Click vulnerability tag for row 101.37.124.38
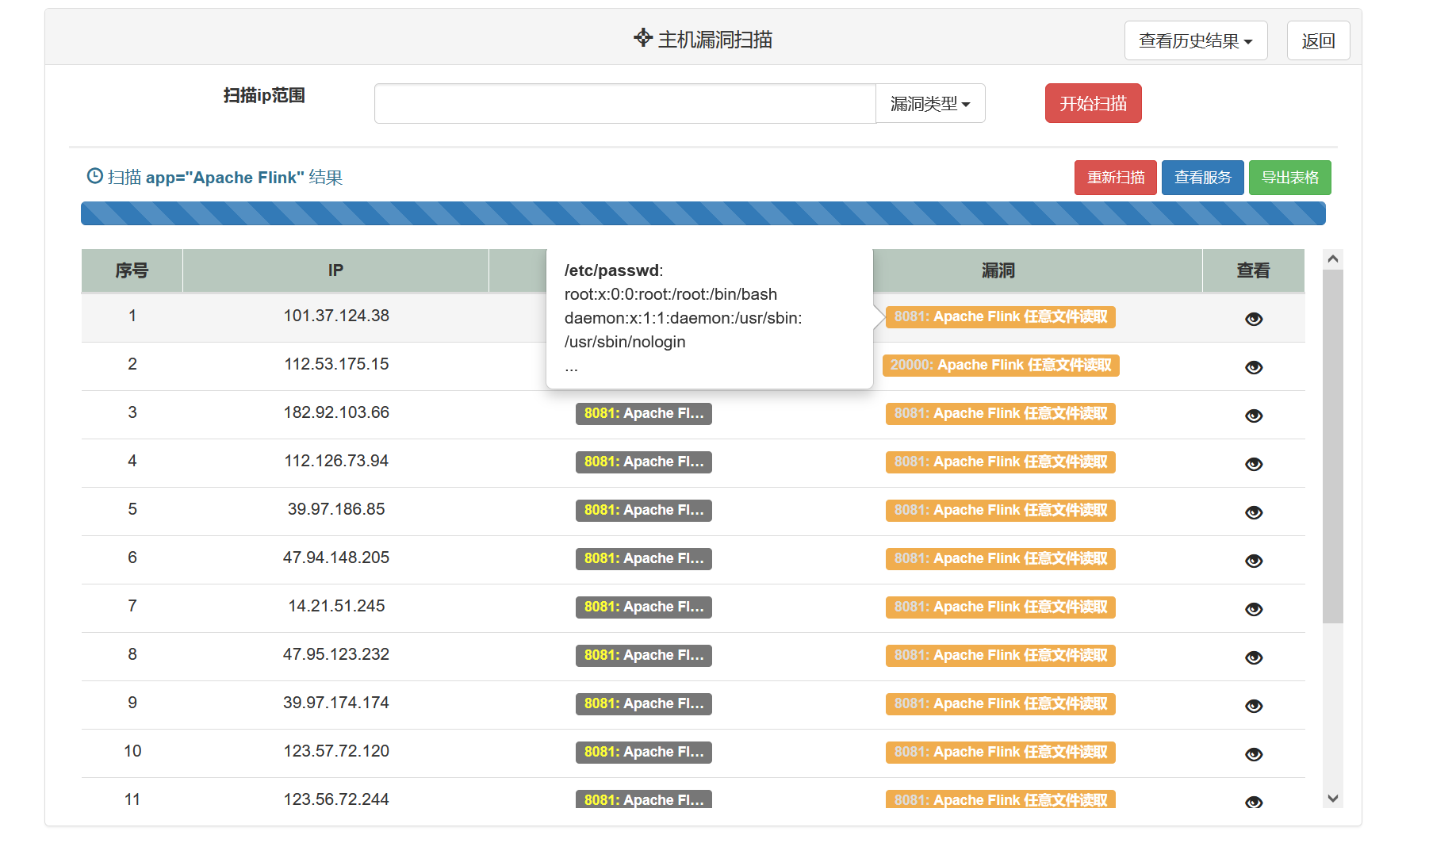 (1000, 316)
